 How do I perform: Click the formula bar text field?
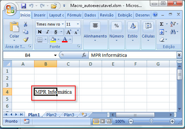click(x=133, y=55)
